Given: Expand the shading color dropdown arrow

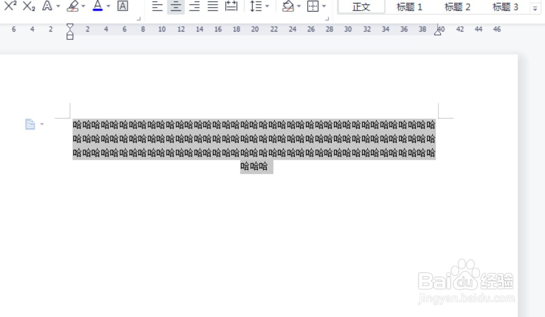Looking at the screenshot, I should coord(299,6).
